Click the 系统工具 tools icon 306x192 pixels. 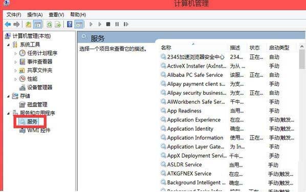[15, 45]
